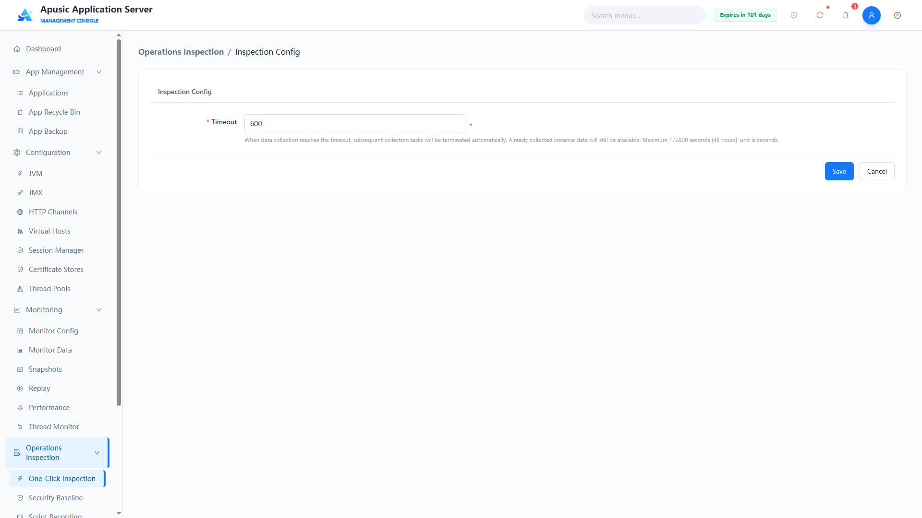Open JMX configuration page
This screenshot has width=922, height=518.
pos(58,193)
